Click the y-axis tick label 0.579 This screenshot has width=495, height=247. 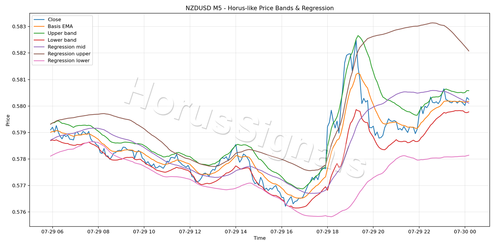click(19, 133)
